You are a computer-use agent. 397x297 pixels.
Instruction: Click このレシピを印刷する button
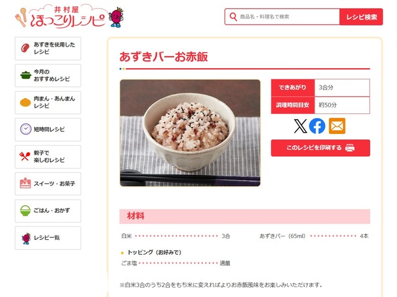[321, 148]
